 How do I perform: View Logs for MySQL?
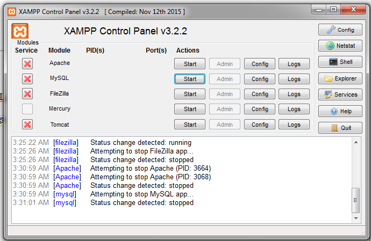coord(294,79)
